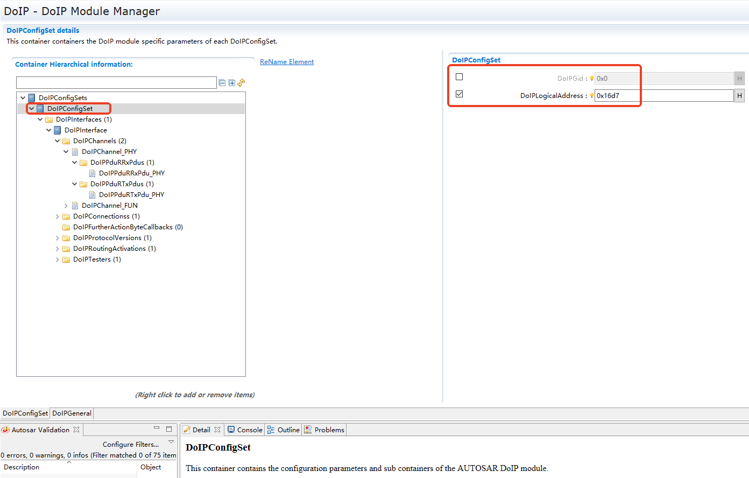The image size is (749, 478).
Task: Collapse the DoIPPduRRxPdus folder
Action: (75, 163)
